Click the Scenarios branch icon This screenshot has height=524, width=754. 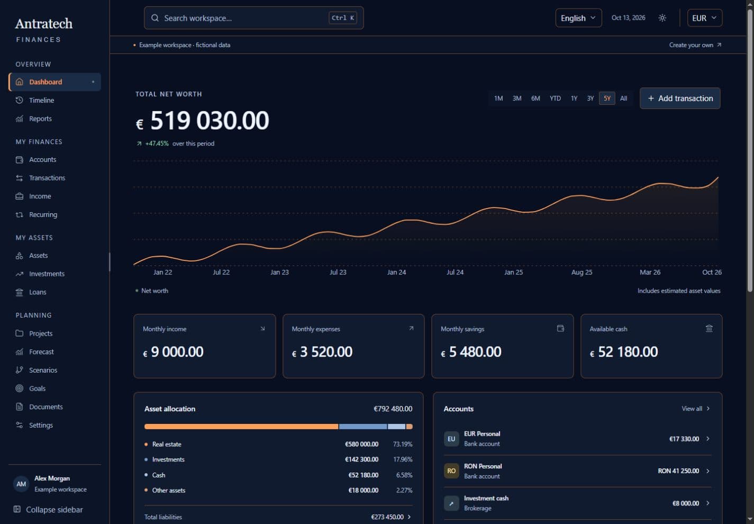point(20,370)
